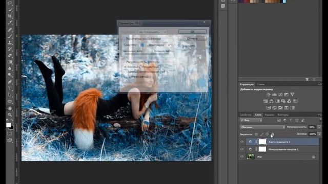Image resolution: width=328 pixels, height=184 pixels.
Task: Select the Lasso tool
Action: pos(10,4)
